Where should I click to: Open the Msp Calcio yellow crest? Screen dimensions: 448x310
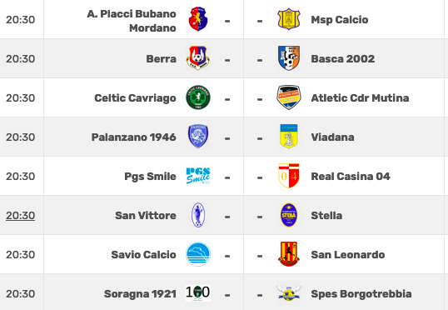coord(289,19)
